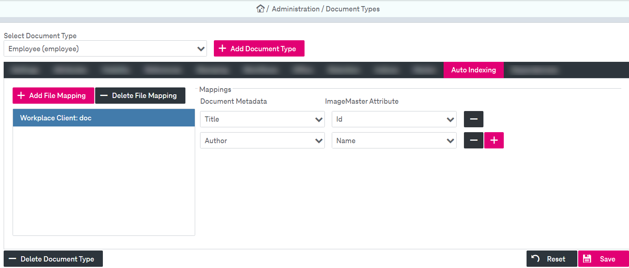Go to Administration in the breadcrumb
The width and height of the screenshot is (629, 268).
point(296,9)
